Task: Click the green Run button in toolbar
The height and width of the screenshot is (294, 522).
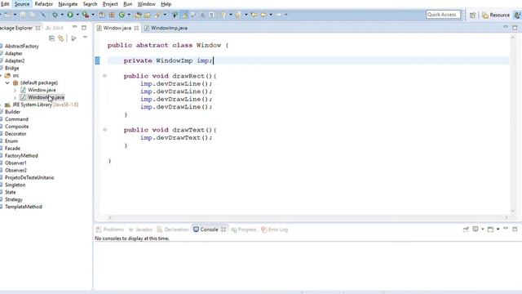Action: [x=70, y=15]
